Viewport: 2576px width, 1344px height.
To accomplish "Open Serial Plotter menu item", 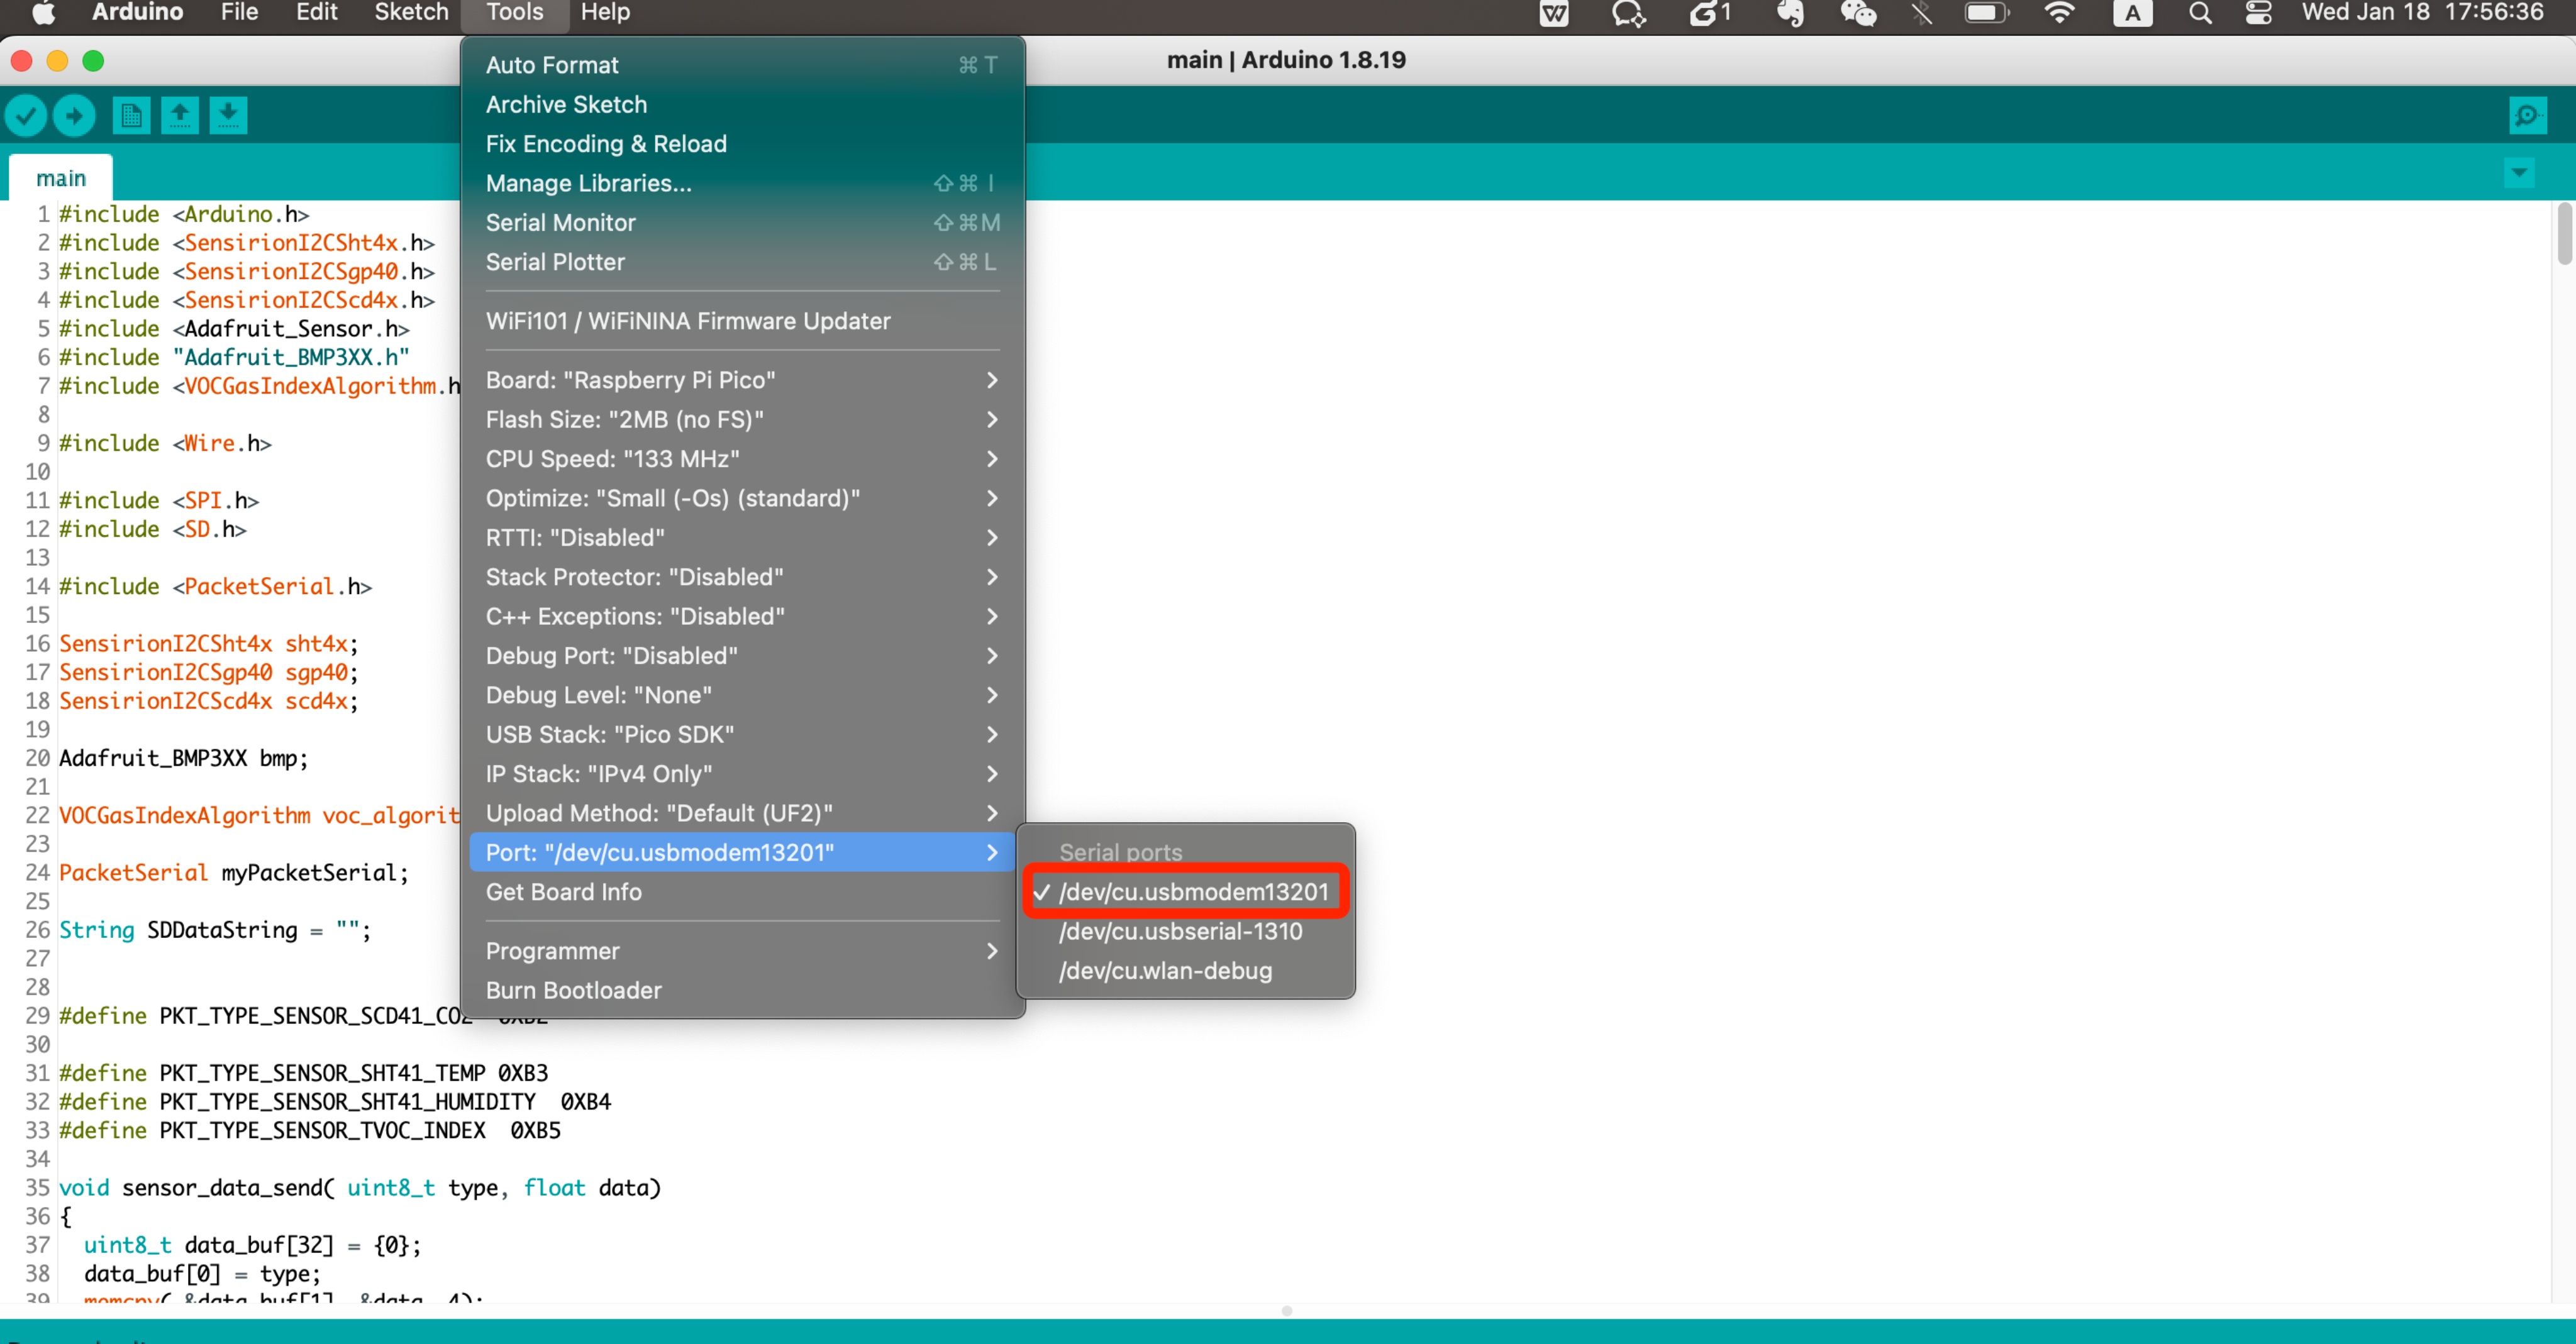I will (742, 262).
